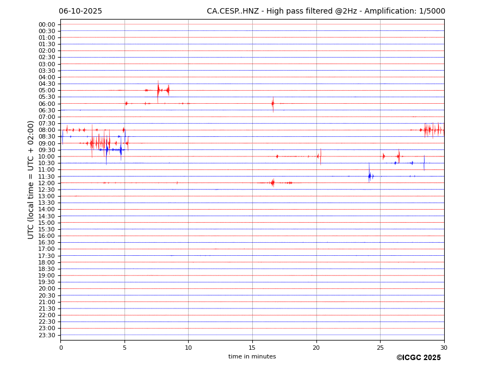Click the date label 06-10-2025

click(x=80, y=11)
